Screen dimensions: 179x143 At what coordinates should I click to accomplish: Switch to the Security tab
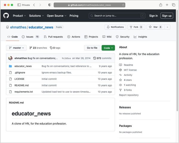click(x=123, y=37)
